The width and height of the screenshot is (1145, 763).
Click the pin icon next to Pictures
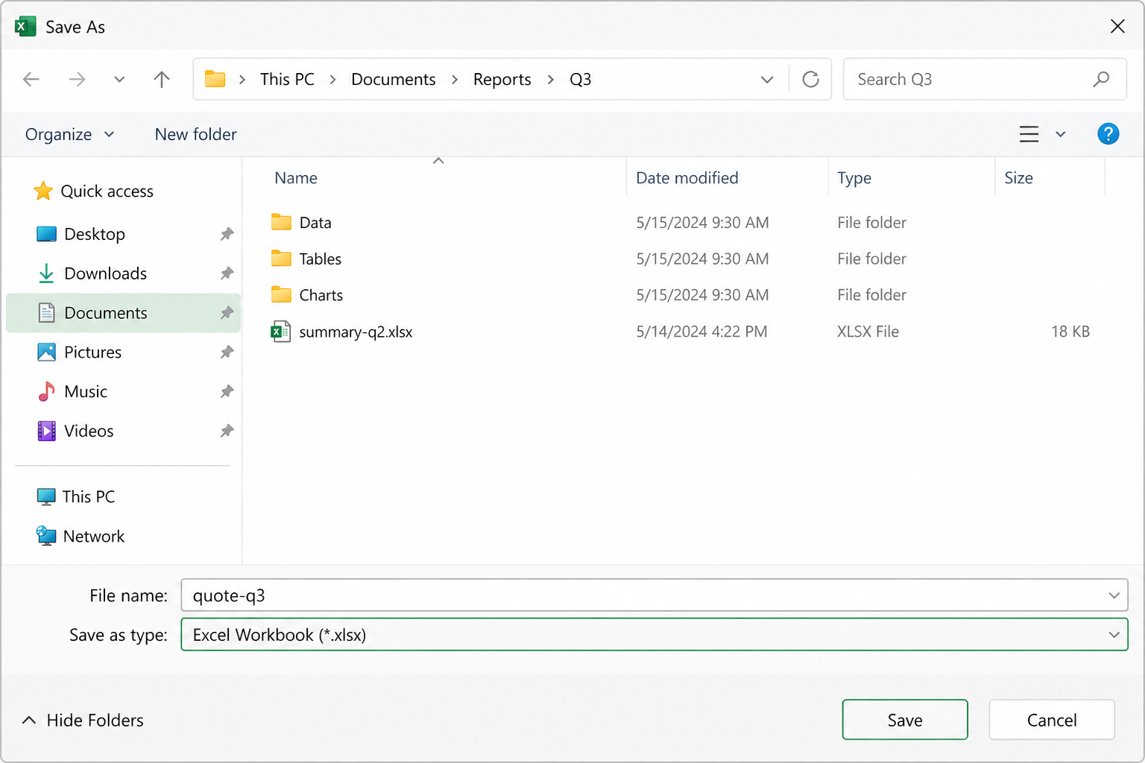tap(227, 352)
